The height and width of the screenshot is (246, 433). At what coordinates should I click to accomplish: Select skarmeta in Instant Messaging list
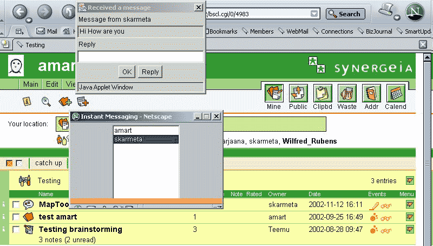pyautogui.click(x=146, y=139)
